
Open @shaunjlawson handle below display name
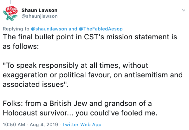[40, 16]
